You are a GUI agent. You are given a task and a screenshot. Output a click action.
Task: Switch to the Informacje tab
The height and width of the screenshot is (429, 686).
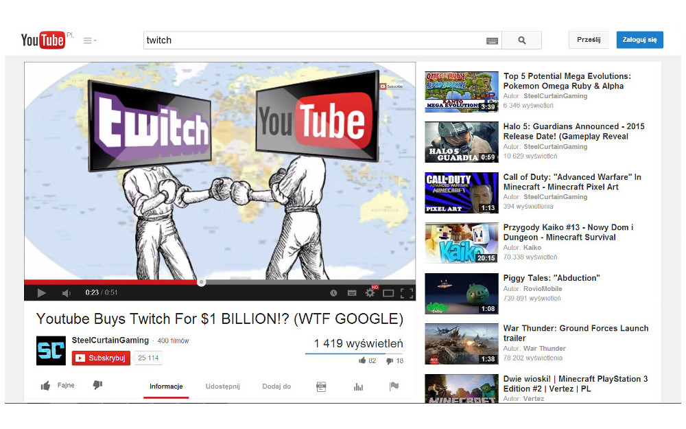click(x=166, y=386)
